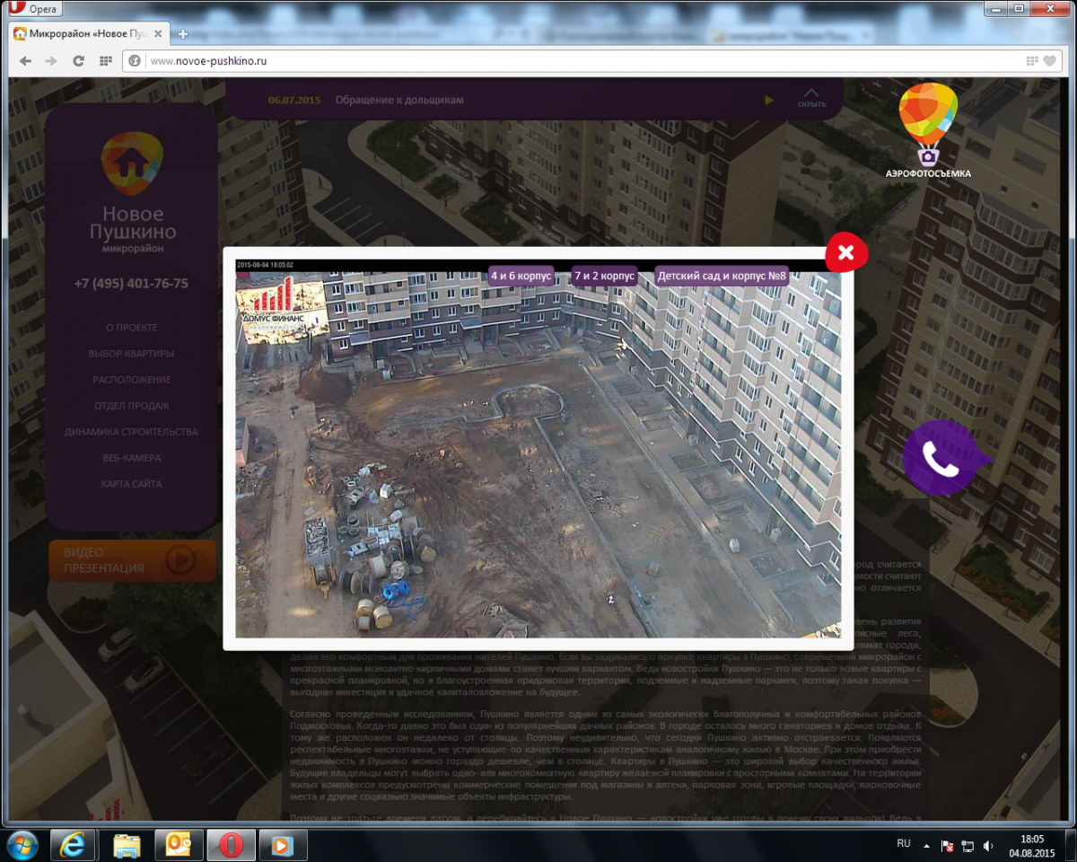
Task: Click the Новое Пушкино house logo
Action: click(x=132, y=163)
